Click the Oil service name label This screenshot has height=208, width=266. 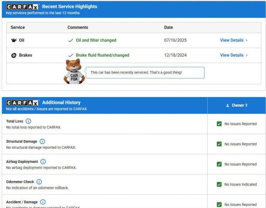(x=22, y=40)
